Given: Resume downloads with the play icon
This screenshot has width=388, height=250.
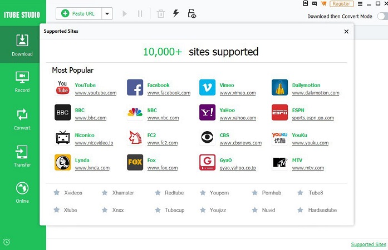Looking at the screenshot, I should [125, 13].
